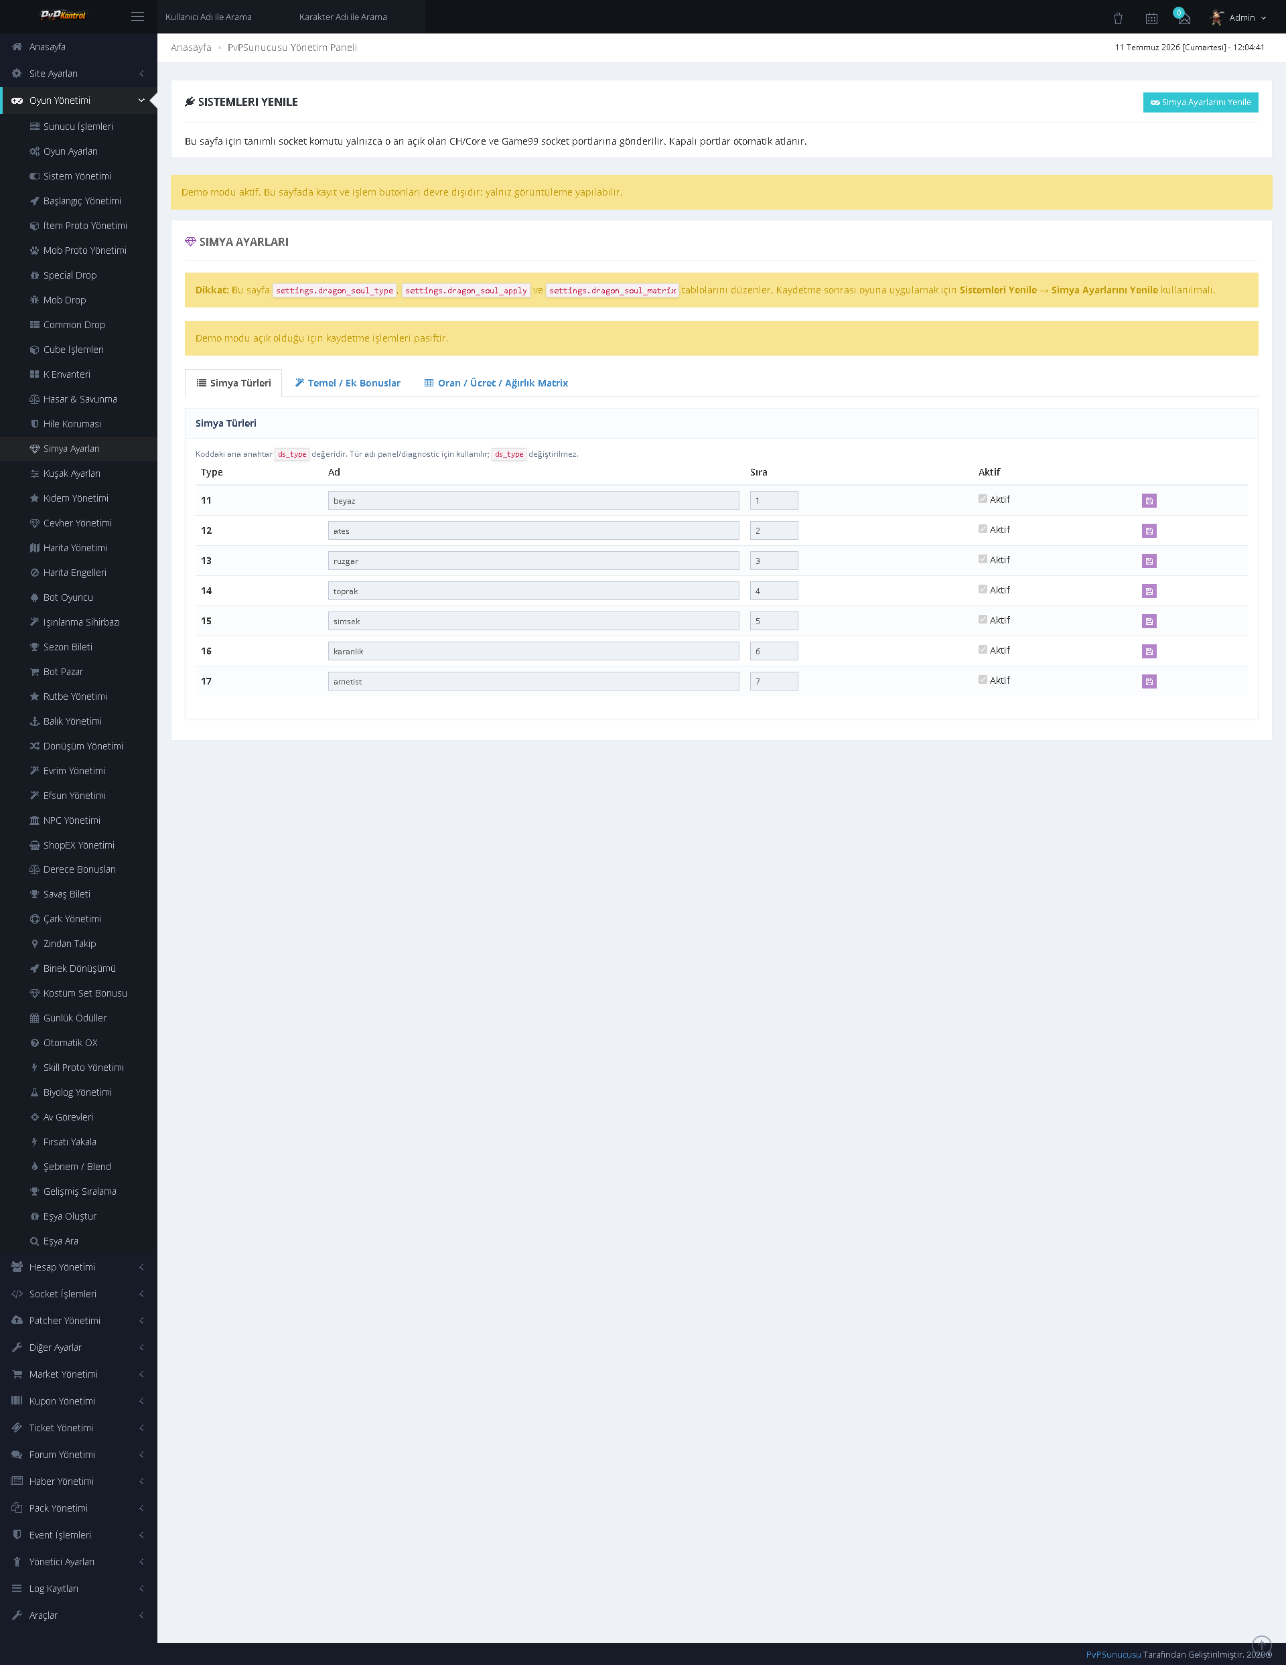Click the Ad field containing karanlik
The height and width of the screenshot is (1665, 1286).
point(534,651)
